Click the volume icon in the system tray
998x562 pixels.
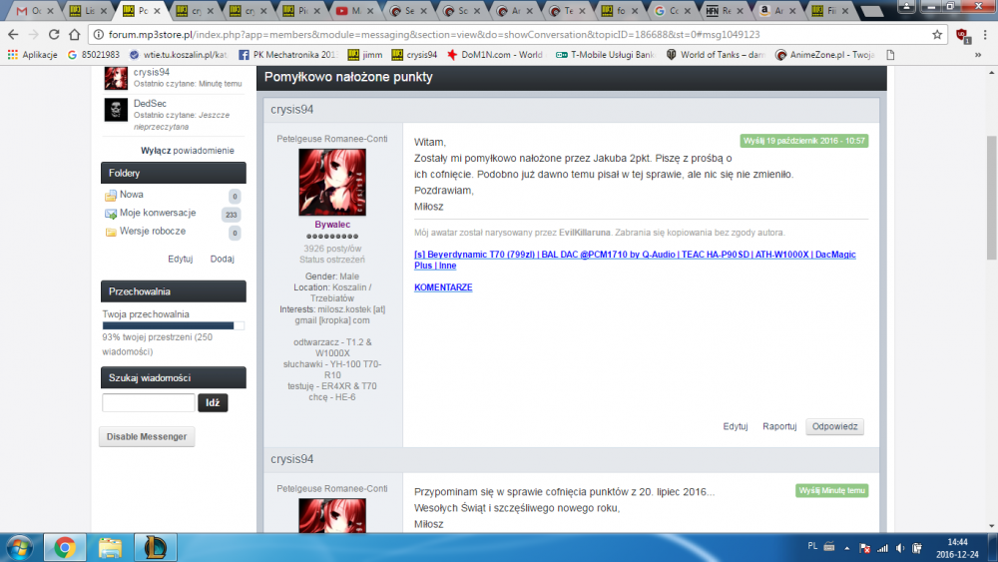900,547
